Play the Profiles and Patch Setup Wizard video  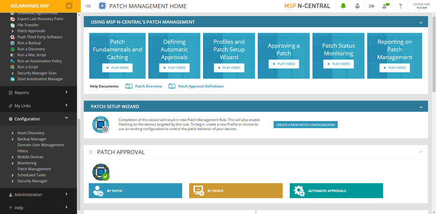229,68
